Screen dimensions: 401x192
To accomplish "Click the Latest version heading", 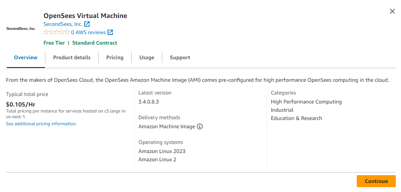I will pos(155,93).
